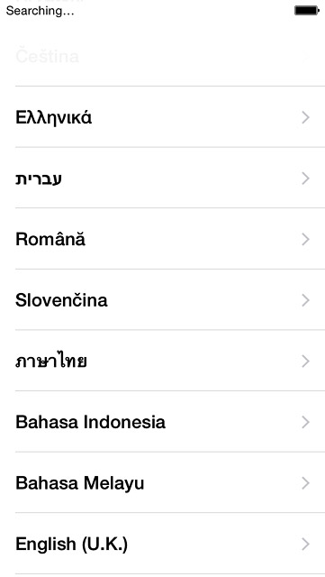
Task: Tap the chevron beside Slovenčina
Action: pos(305,300)
